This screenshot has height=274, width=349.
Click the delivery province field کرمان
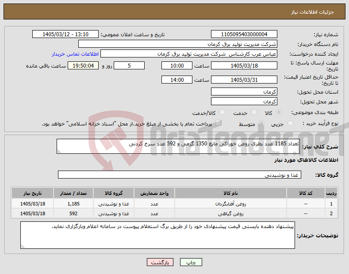pyautogui.click(x=244, y=91)
